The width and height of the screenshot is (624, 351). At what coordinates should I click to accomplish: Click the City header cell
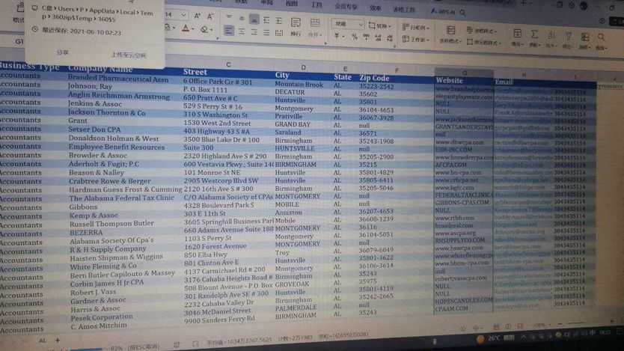pos(282,75)
